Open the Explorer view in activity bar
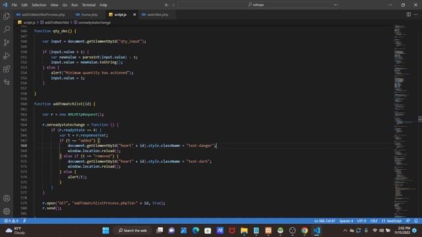Image resolution: width=422 pixels, height=237 pixels. pos(7,16)
